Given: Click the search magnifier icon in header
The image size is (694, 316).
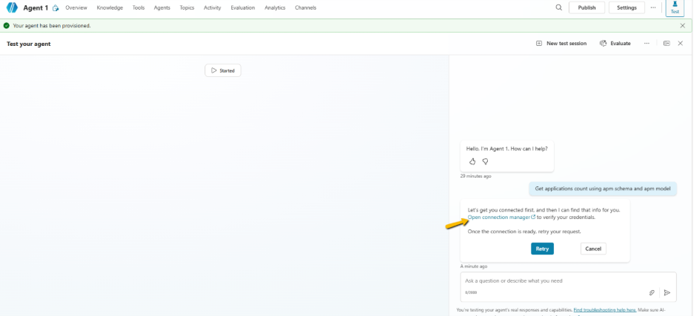Looking at the screenshot, I should 559,7.
